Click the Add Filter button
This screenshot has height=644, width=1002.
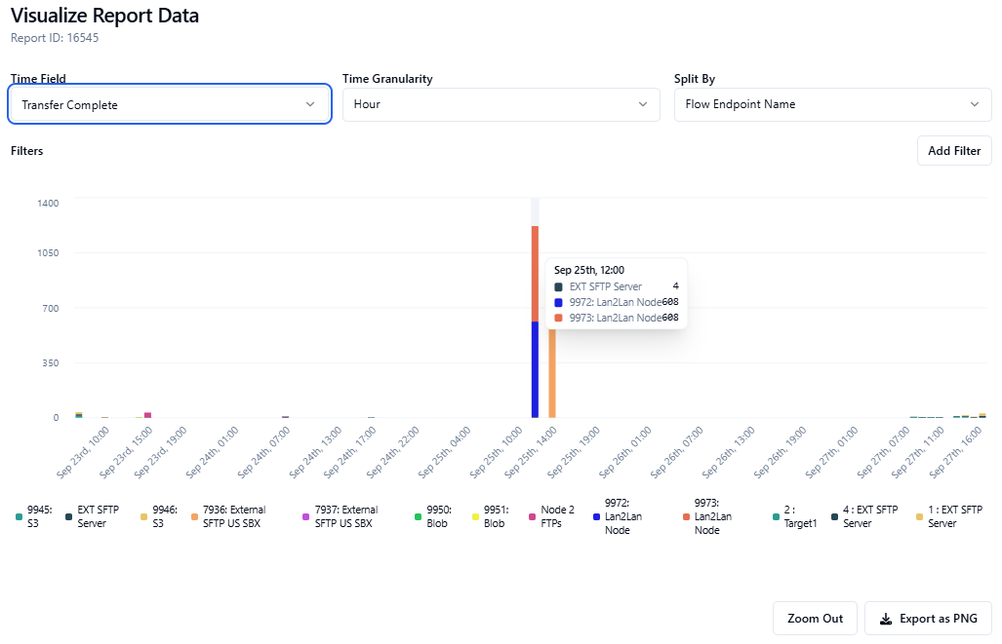954,151
